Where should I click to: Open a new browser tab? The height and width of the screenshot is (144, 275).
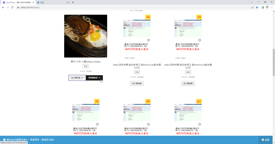tap(73, 2)
